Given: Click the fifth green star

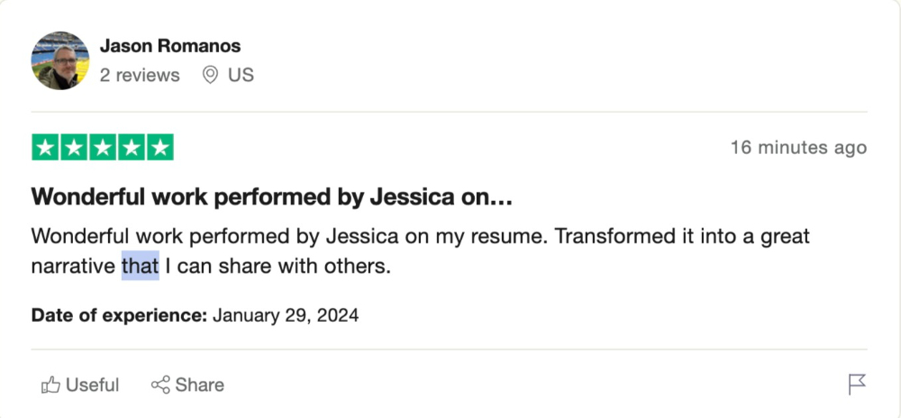Looking at the screenshot, I should 160,148.
